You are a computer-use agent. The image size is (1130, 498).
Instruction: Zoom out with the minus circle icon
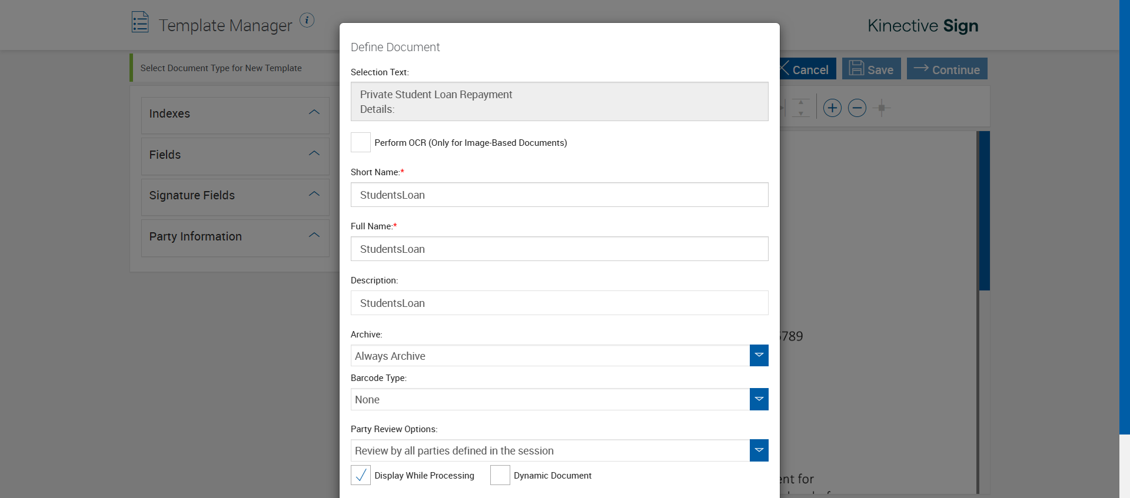(x=857, y=108)
